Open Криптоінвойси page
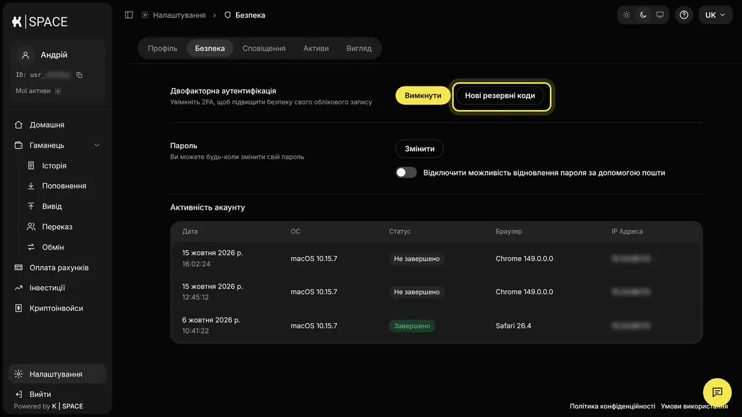The width and height of the screenshot is (742, 417). tap(57, 308)
